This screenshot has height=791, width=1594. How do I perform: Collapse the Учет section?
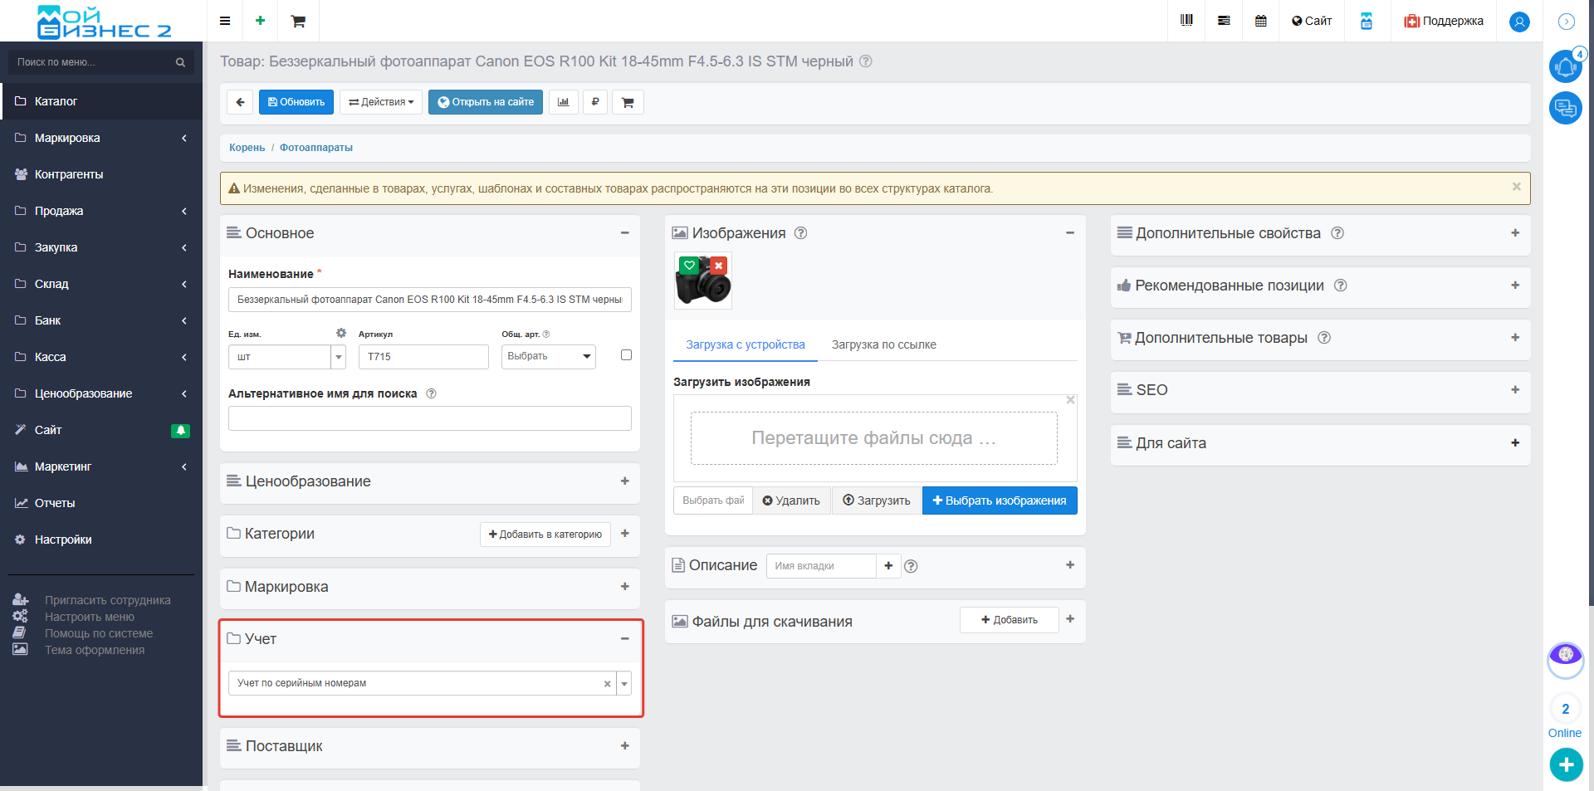click(624, 639)
